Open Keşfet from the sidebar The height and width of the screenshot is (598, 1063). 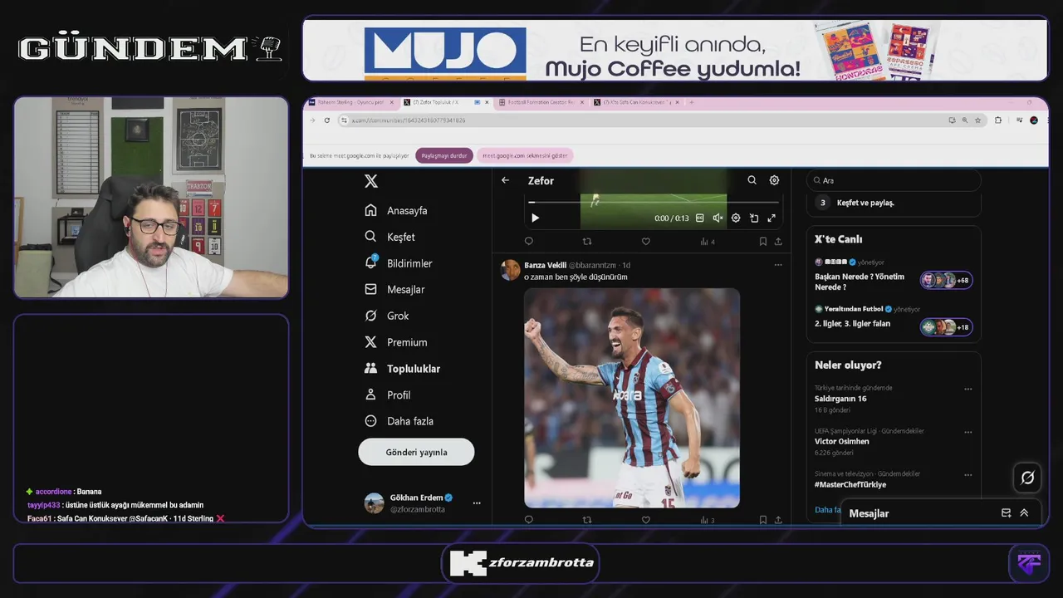[x=389, y=237]
